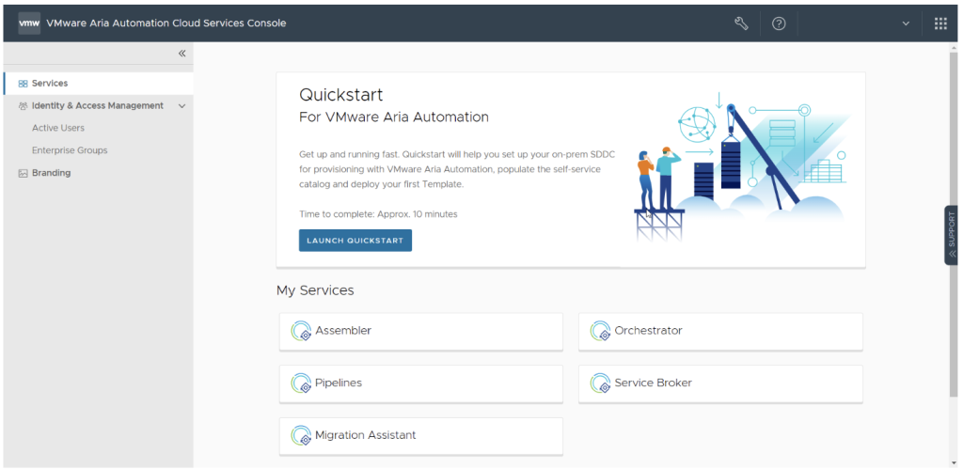Open the Orchestrator service tile
The image size is (963, 469).
click(x=720, y=332)
